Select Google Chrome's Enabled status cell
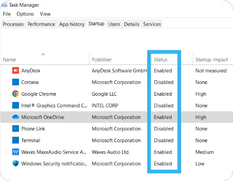 [163, 94]
